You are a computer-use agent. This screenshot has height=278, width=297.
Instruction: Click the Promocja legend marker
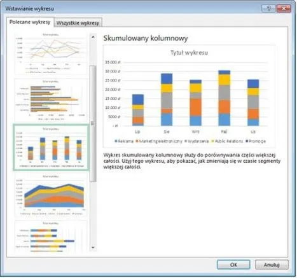coord(247,141)
